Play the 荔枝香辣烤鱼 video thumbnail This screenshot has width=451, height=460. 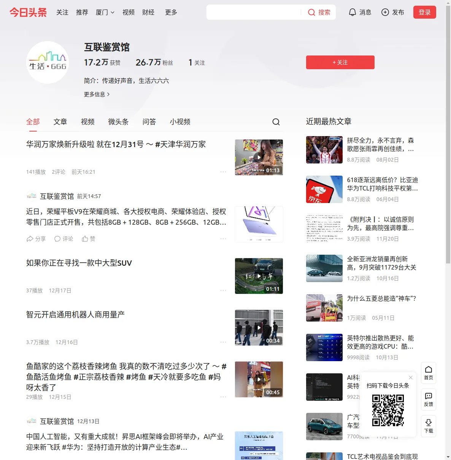click(259, 379)
